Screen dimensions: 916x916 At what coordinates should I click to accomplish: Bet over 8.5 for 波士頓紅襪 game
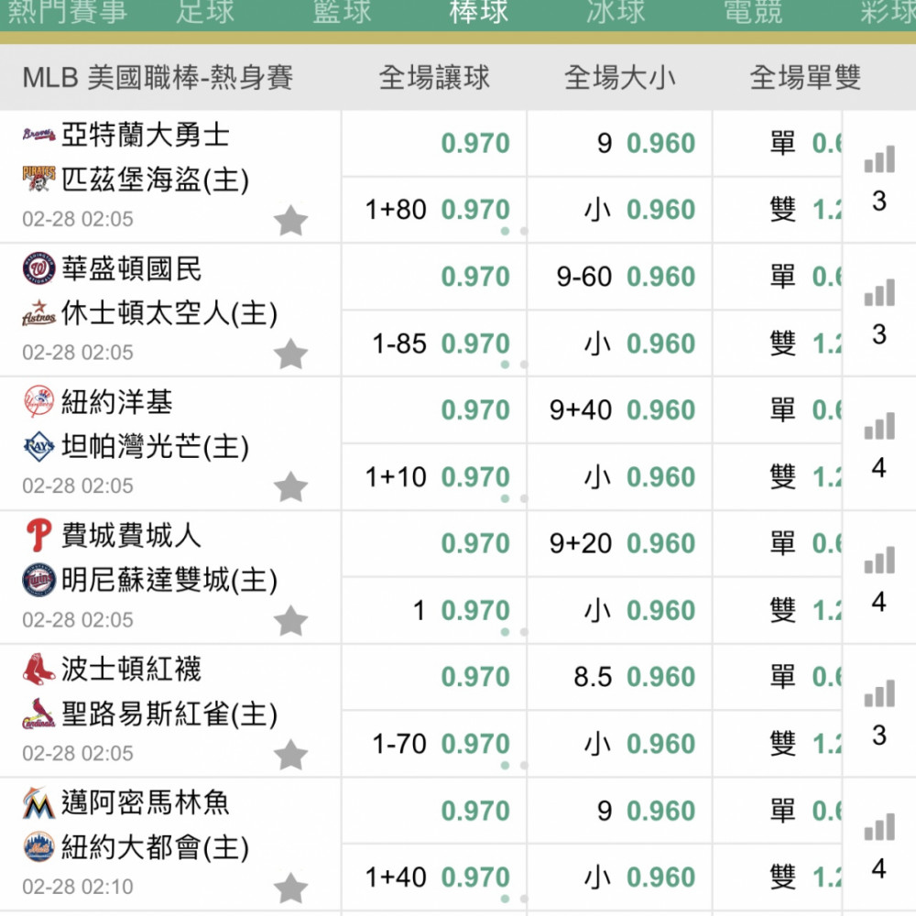tap(619, 677)
